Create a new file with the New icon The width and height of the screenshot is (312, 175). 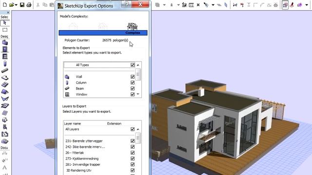(x=4, y=4)
